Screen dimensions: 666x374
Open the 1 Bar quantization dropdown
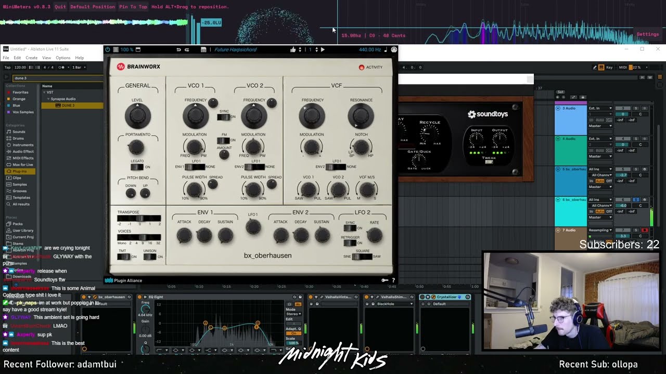tap(80, 67)
